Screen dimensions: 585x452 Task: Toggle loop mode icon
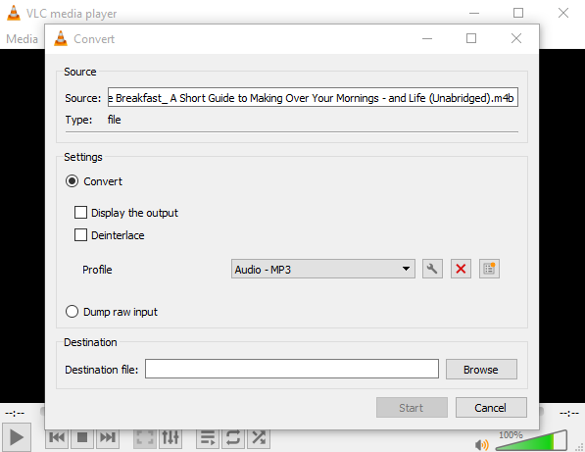point(233,437)
